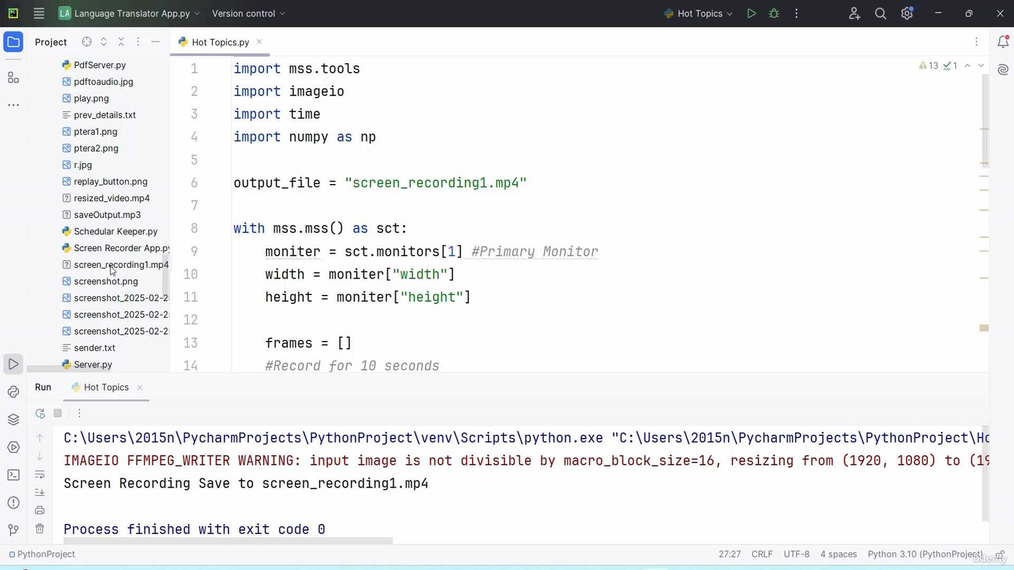Viewport: 1014px width, 570px height.
Task: Show 13 warnings inspection widget
Action: (x=929, y=66)
